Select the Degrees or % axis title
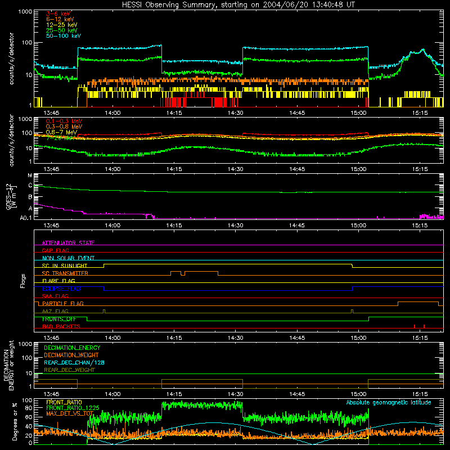The height and width of the screenshot is (450, 450). [15, 421]
